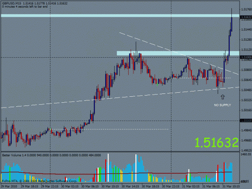Click the '31 Mar 10:15' time label

coord(231,186)
